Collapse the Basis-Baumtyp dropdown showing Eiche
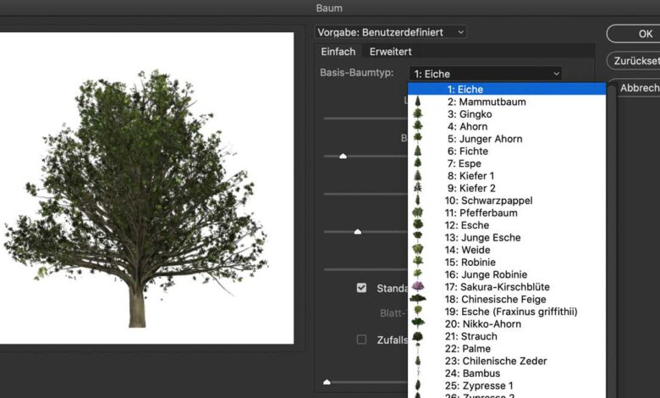Screen dimensions: 660x398 pyautogui.click(x=485, y=74)
